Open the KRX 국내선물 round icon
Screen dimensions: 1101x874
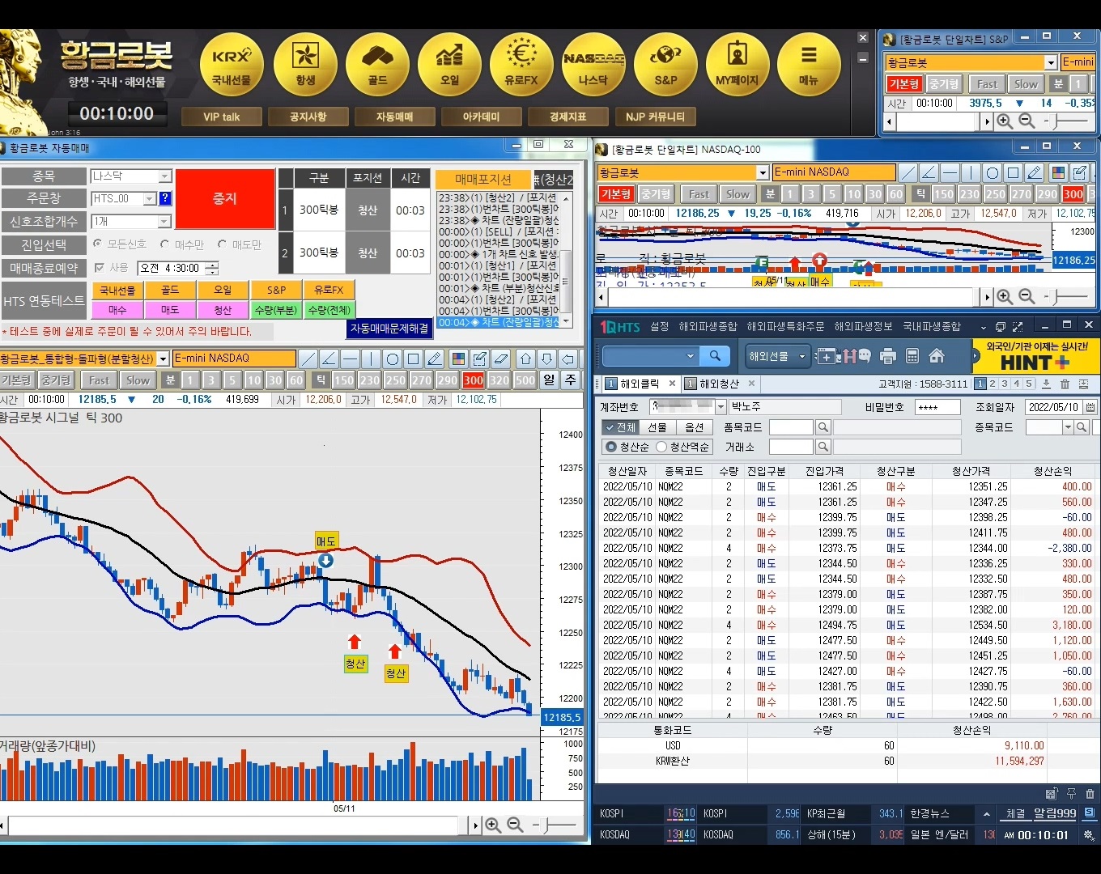[232, 65]
